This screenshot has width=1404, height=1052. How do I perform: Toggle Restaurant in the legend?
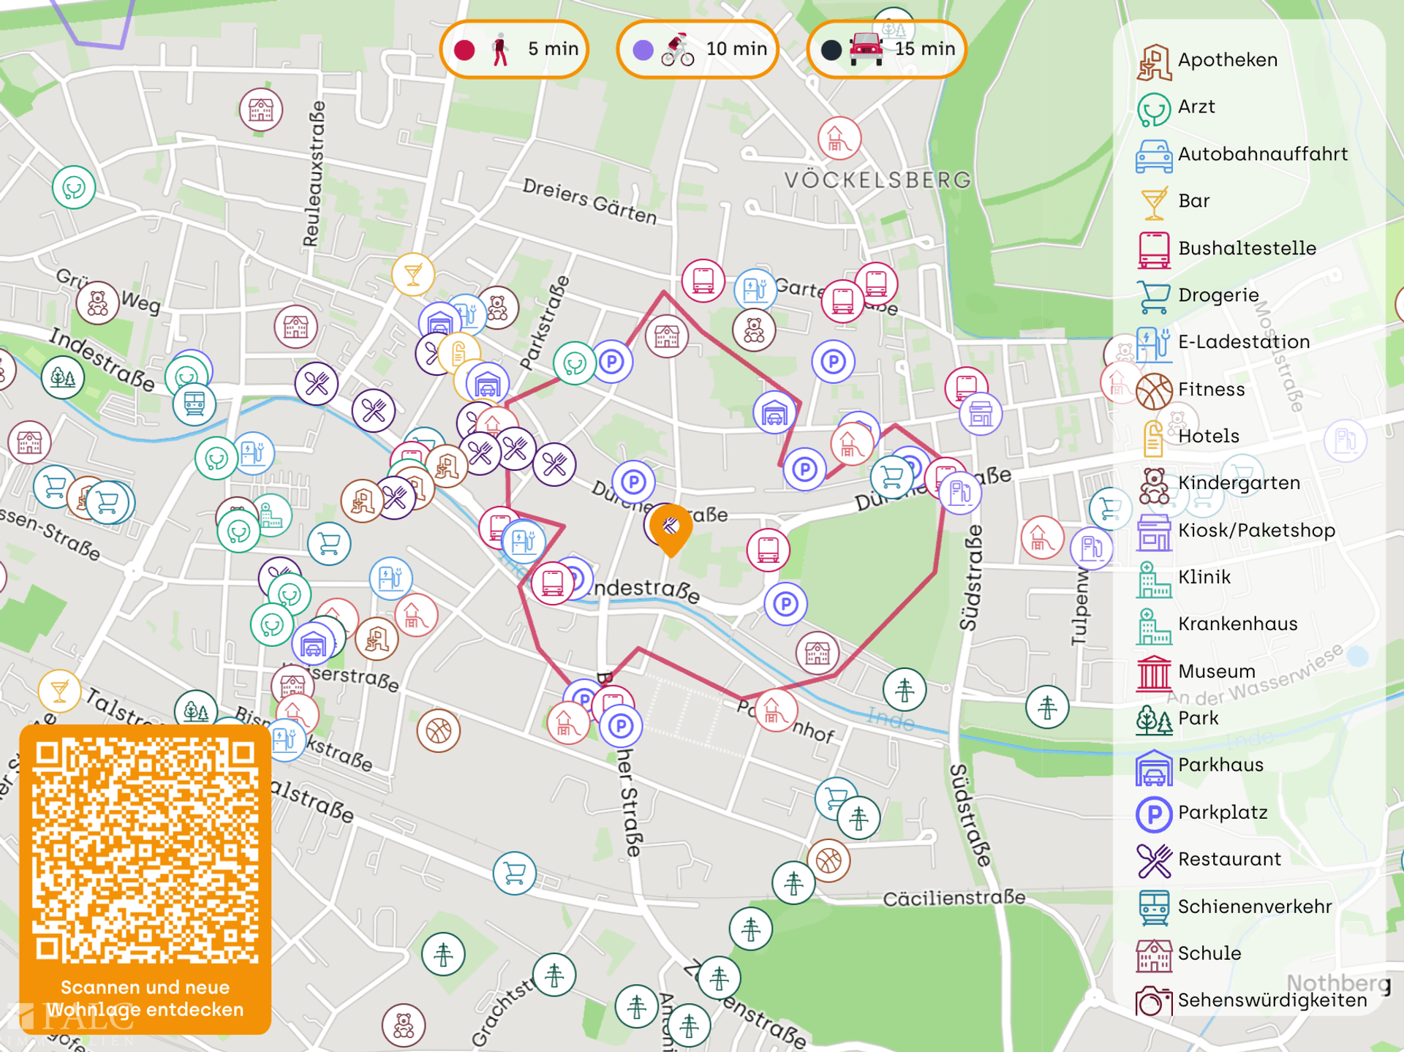(1209, 860)
